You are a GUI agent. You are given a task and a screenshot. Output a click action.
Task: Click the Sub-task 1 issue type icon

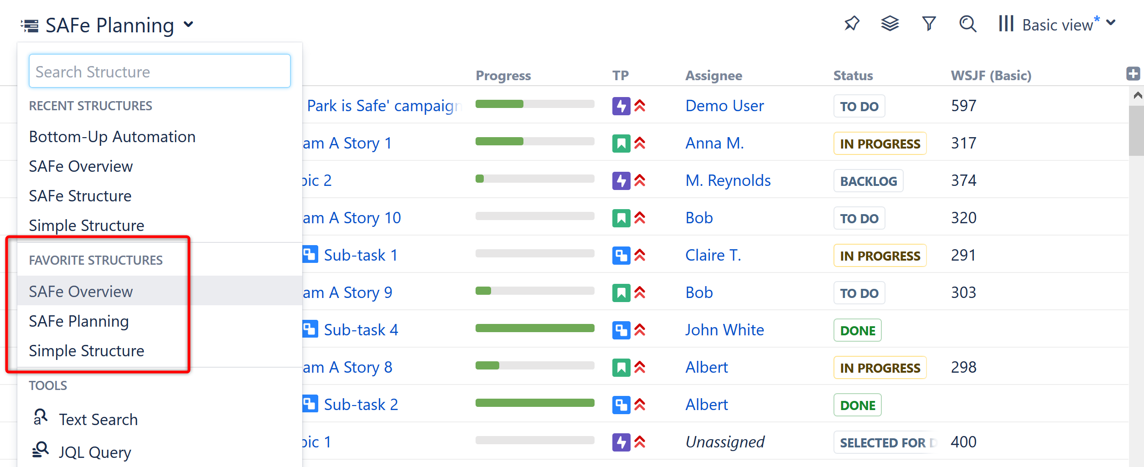point(311,254)
